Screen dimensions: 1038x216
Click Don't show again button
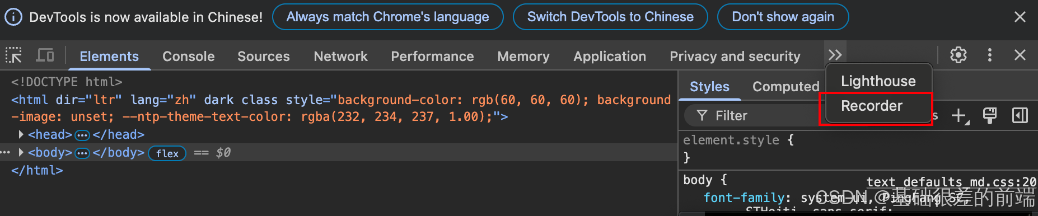pyautogui.click(x=783, y=17)
